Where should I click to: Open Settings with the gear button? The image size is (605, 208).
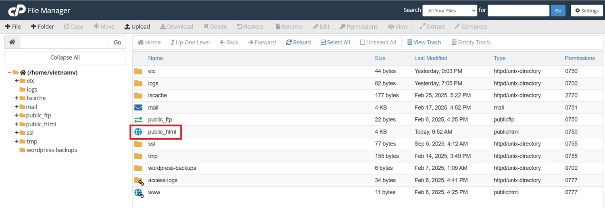[587, 10]
